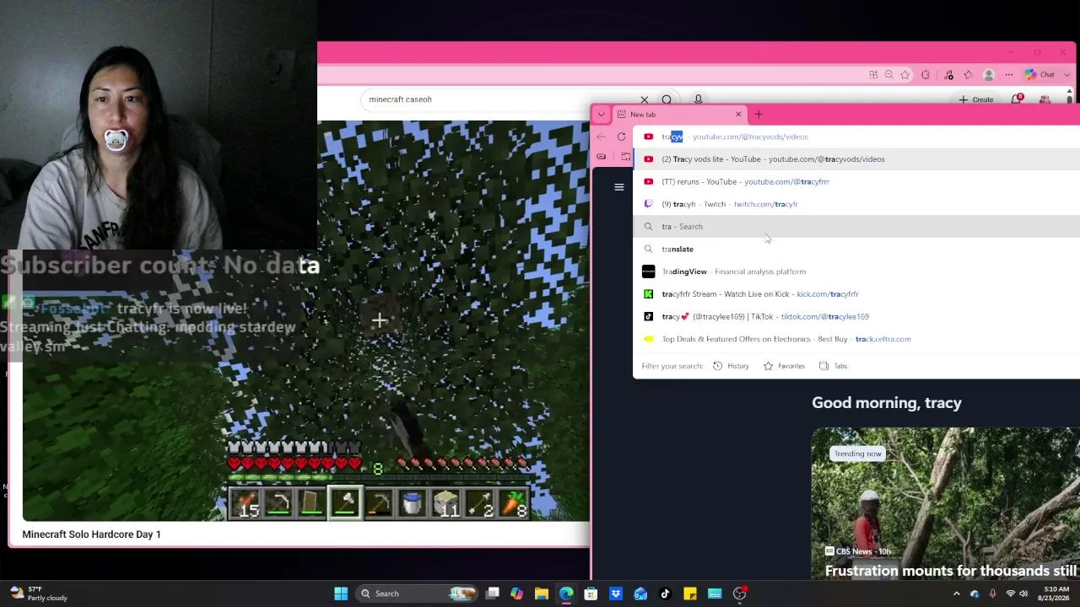The height and width of the screenshot is (607, 1080).
Task: Open the media control icon in back browser toolbar
Action: click(948, 75)
